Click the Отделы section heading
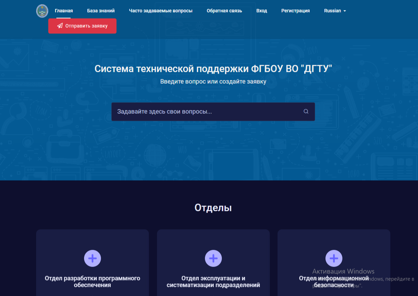 [x=213, y=208]
